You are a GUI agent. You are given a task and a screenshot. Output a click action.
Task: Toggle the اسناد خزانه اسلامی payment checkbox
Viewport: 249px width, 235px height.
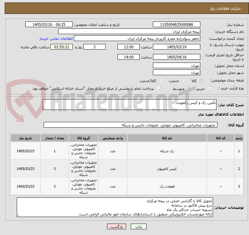[x=158, y=88]
